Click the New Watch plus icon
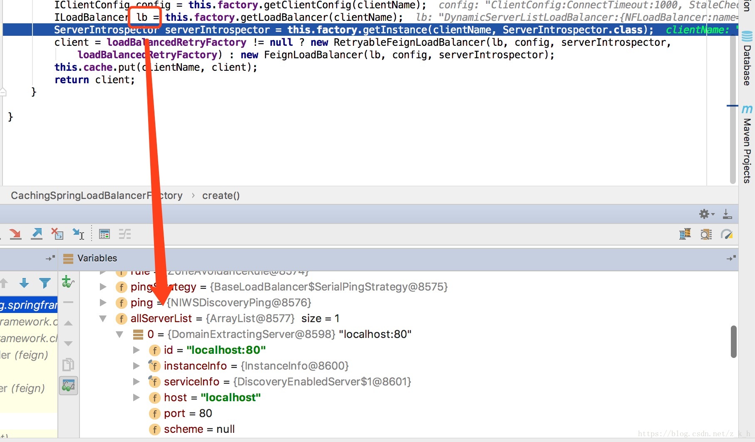The width and height of the screenshot is (755, 442). [68, 282]
